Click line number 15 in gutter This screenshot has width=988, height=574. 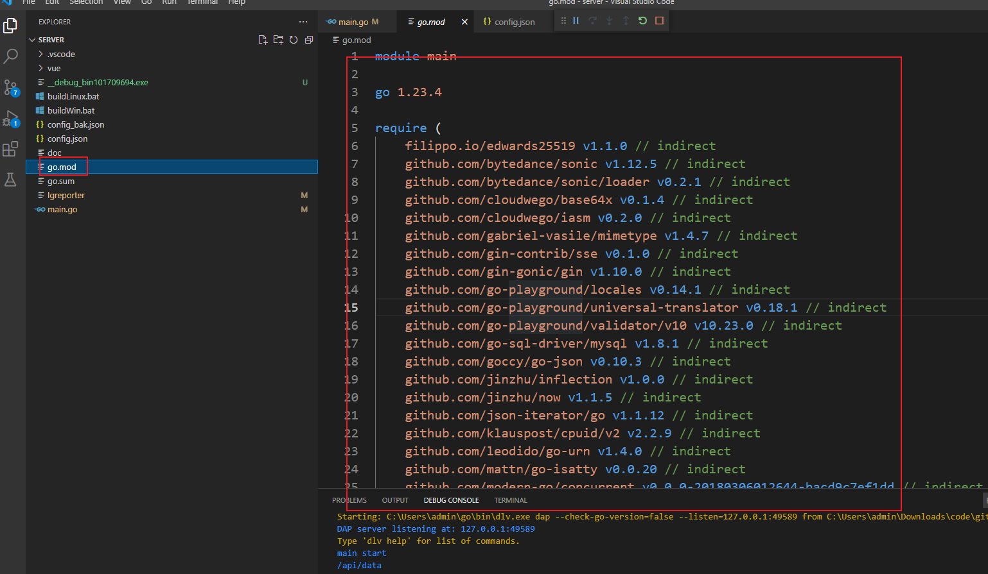coord(351,308)
